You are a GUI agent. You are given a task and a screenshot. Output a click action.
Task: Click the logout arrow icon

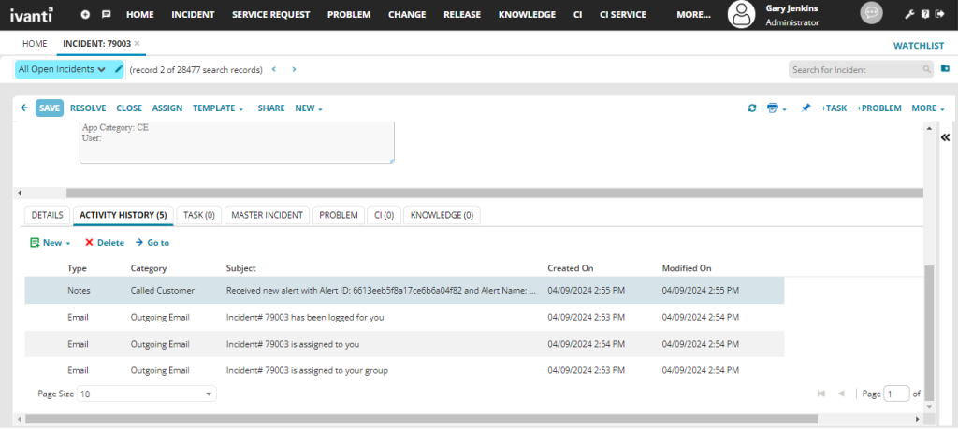[939, 14]
